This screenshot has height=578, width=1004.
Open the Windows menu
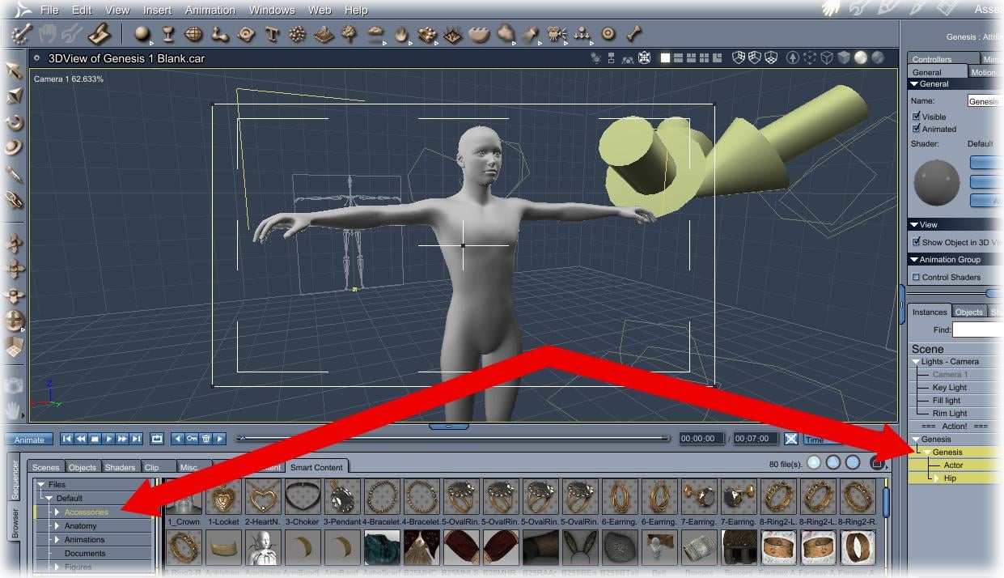[x=272, y=10]
